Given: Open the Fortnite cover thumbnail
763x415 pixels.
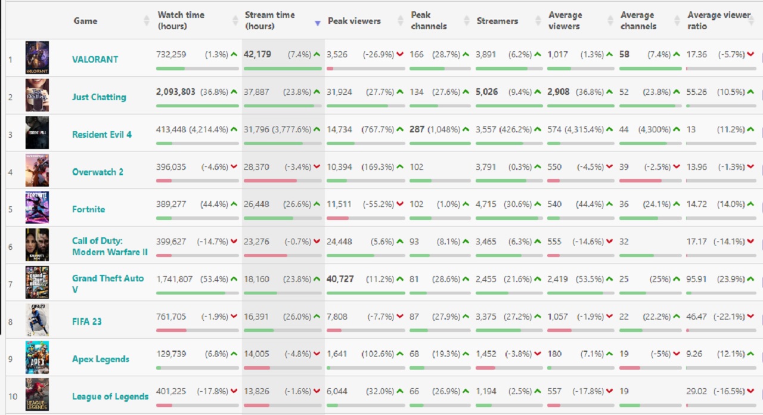Looking at the screenshot, I should point(37,208).
